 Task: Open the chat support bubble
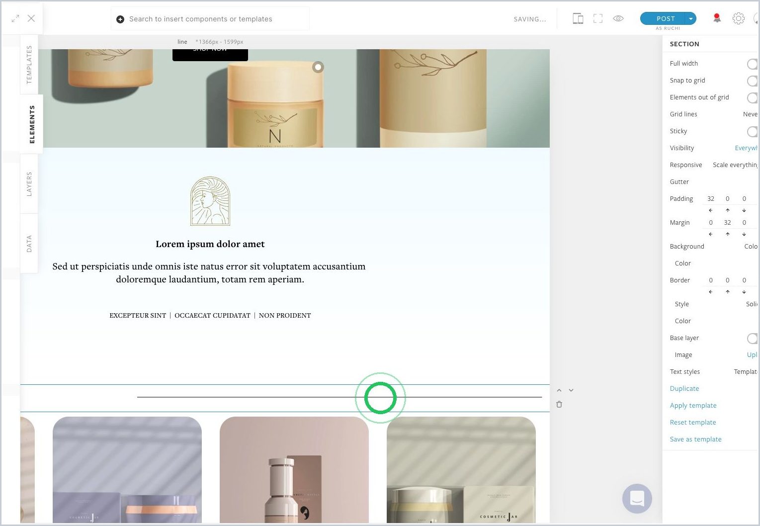click(637, 498)
